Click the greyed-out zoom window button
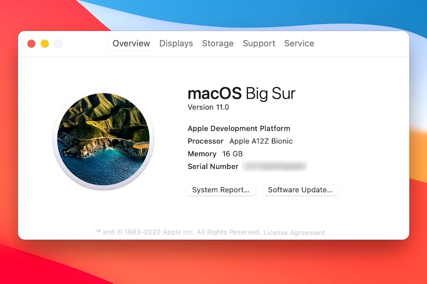This screenshot has width=427, height=284. [58, 44]
